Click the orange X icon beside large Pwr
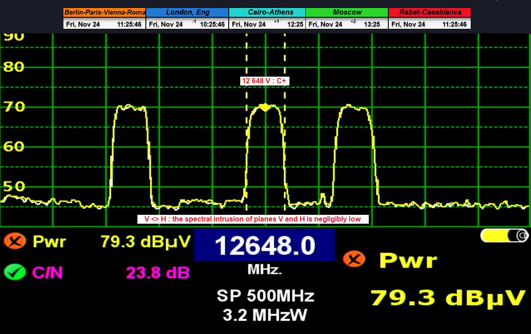This screenshot has width=531, height=334. click(356, 259)
